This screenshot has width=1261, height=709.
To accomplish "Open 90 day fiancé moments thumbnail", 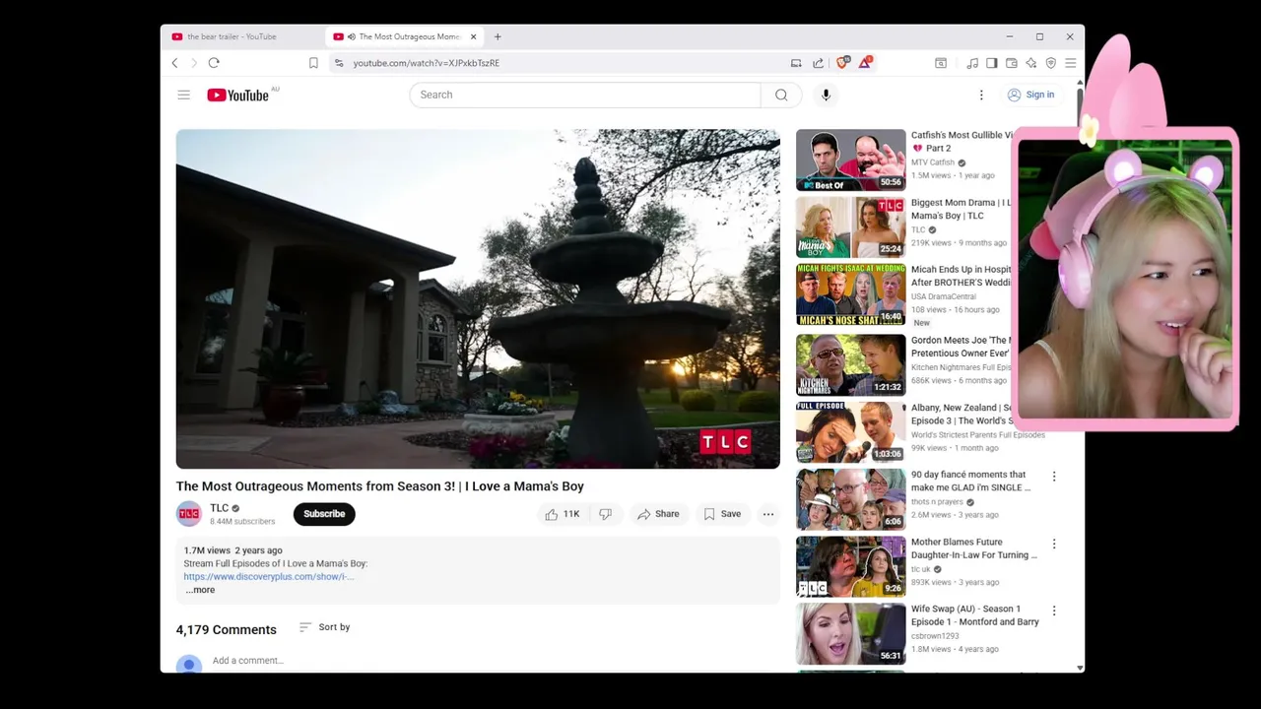I will [x=850, y=498].
